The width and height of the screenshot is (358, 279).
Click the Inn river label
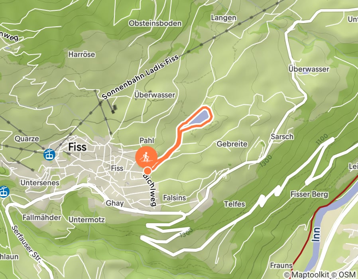point(317,234)
